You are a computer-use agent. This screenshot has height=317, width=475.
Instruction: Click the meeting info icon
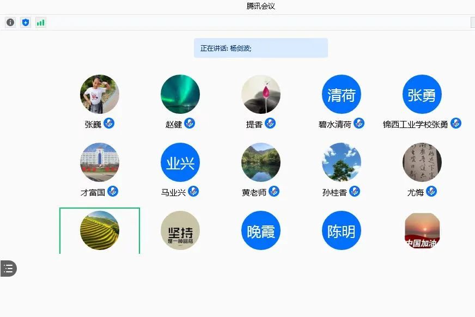coord(10,22)
